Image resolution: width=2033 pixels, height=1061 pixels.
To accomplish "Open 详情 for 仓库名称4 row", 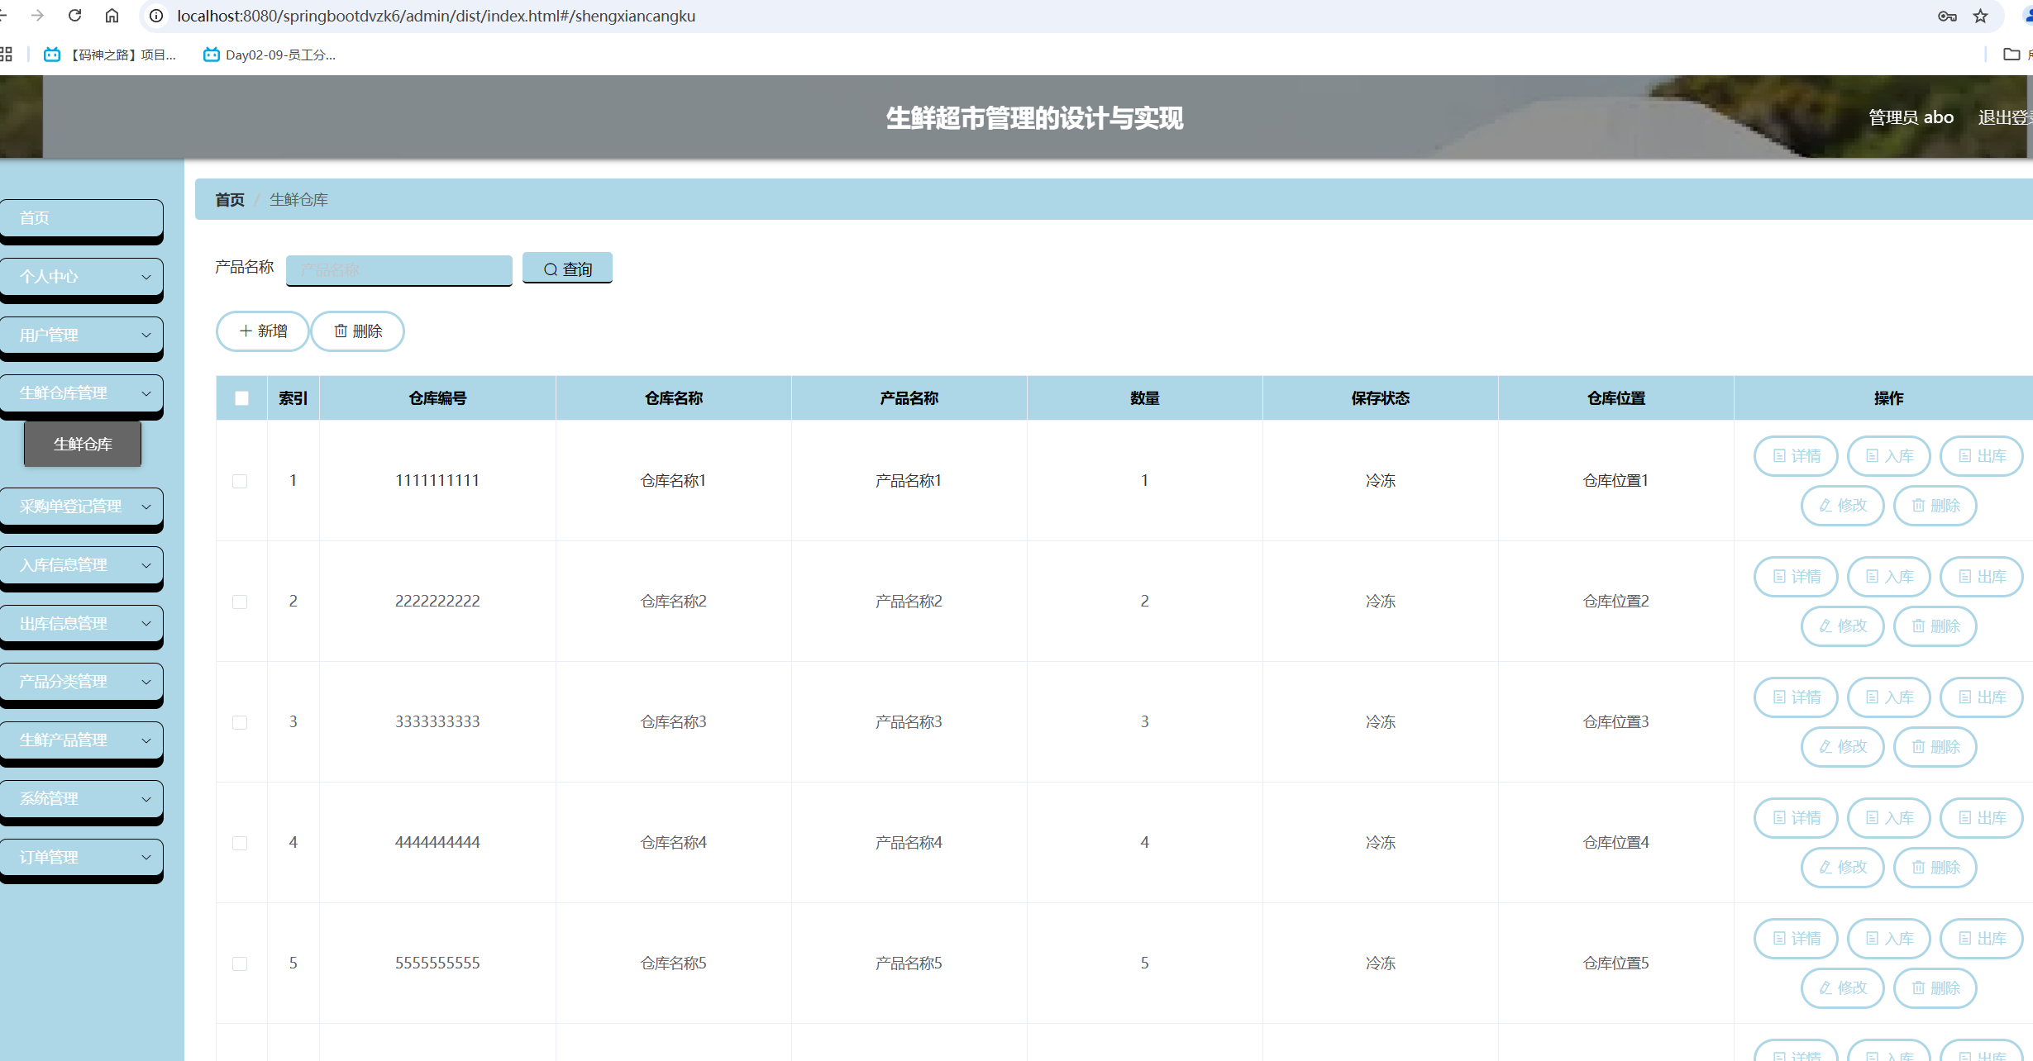I will (x=1796, y=818).
